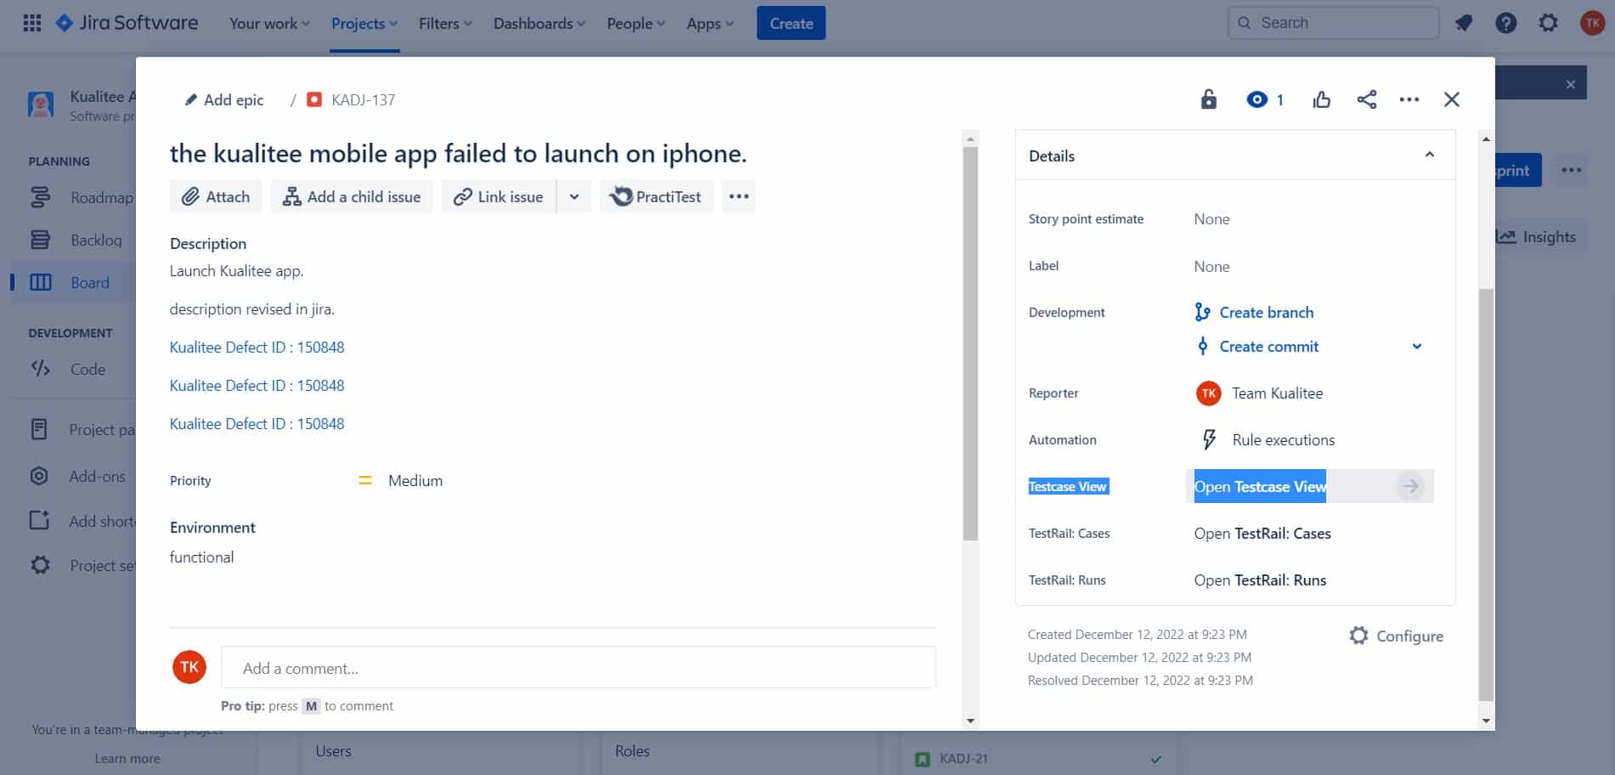Image resolution: width=1615 pixels, height=775 pixels.
Task: Click the Jira Software logo
Action: (127, 23)
